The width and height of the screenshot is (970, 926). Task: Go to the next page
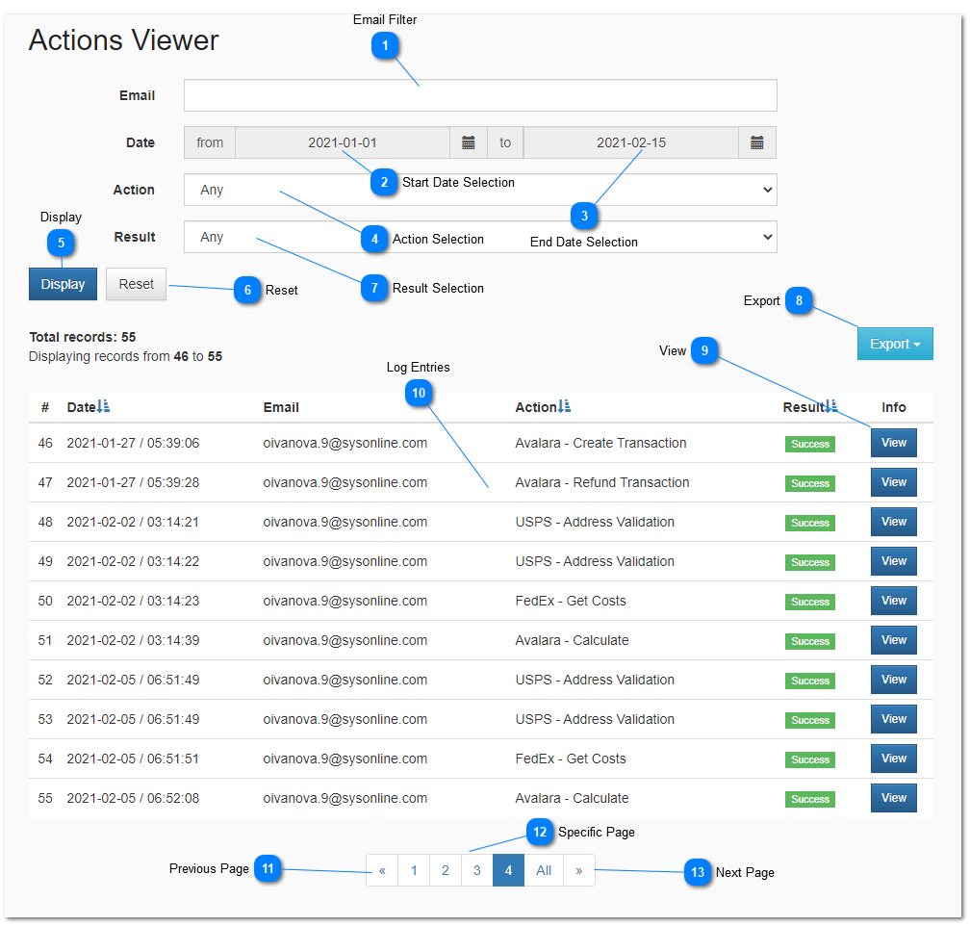click(x=579, y=871)
